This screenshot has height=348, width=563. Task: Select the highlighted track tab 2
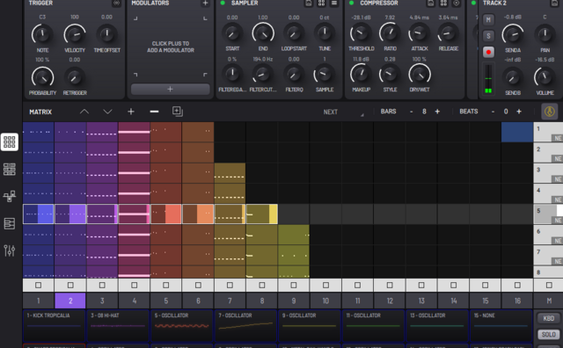pos(70,301)
